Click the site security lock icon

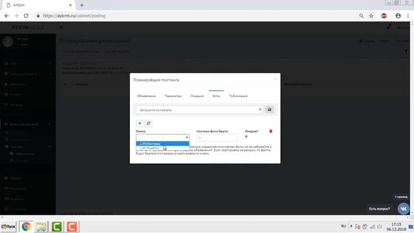(x=38, y=16)
